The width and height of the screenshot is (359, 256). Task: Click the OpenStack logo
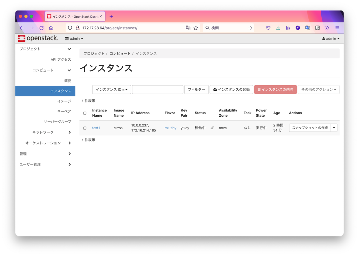[38, 38]
